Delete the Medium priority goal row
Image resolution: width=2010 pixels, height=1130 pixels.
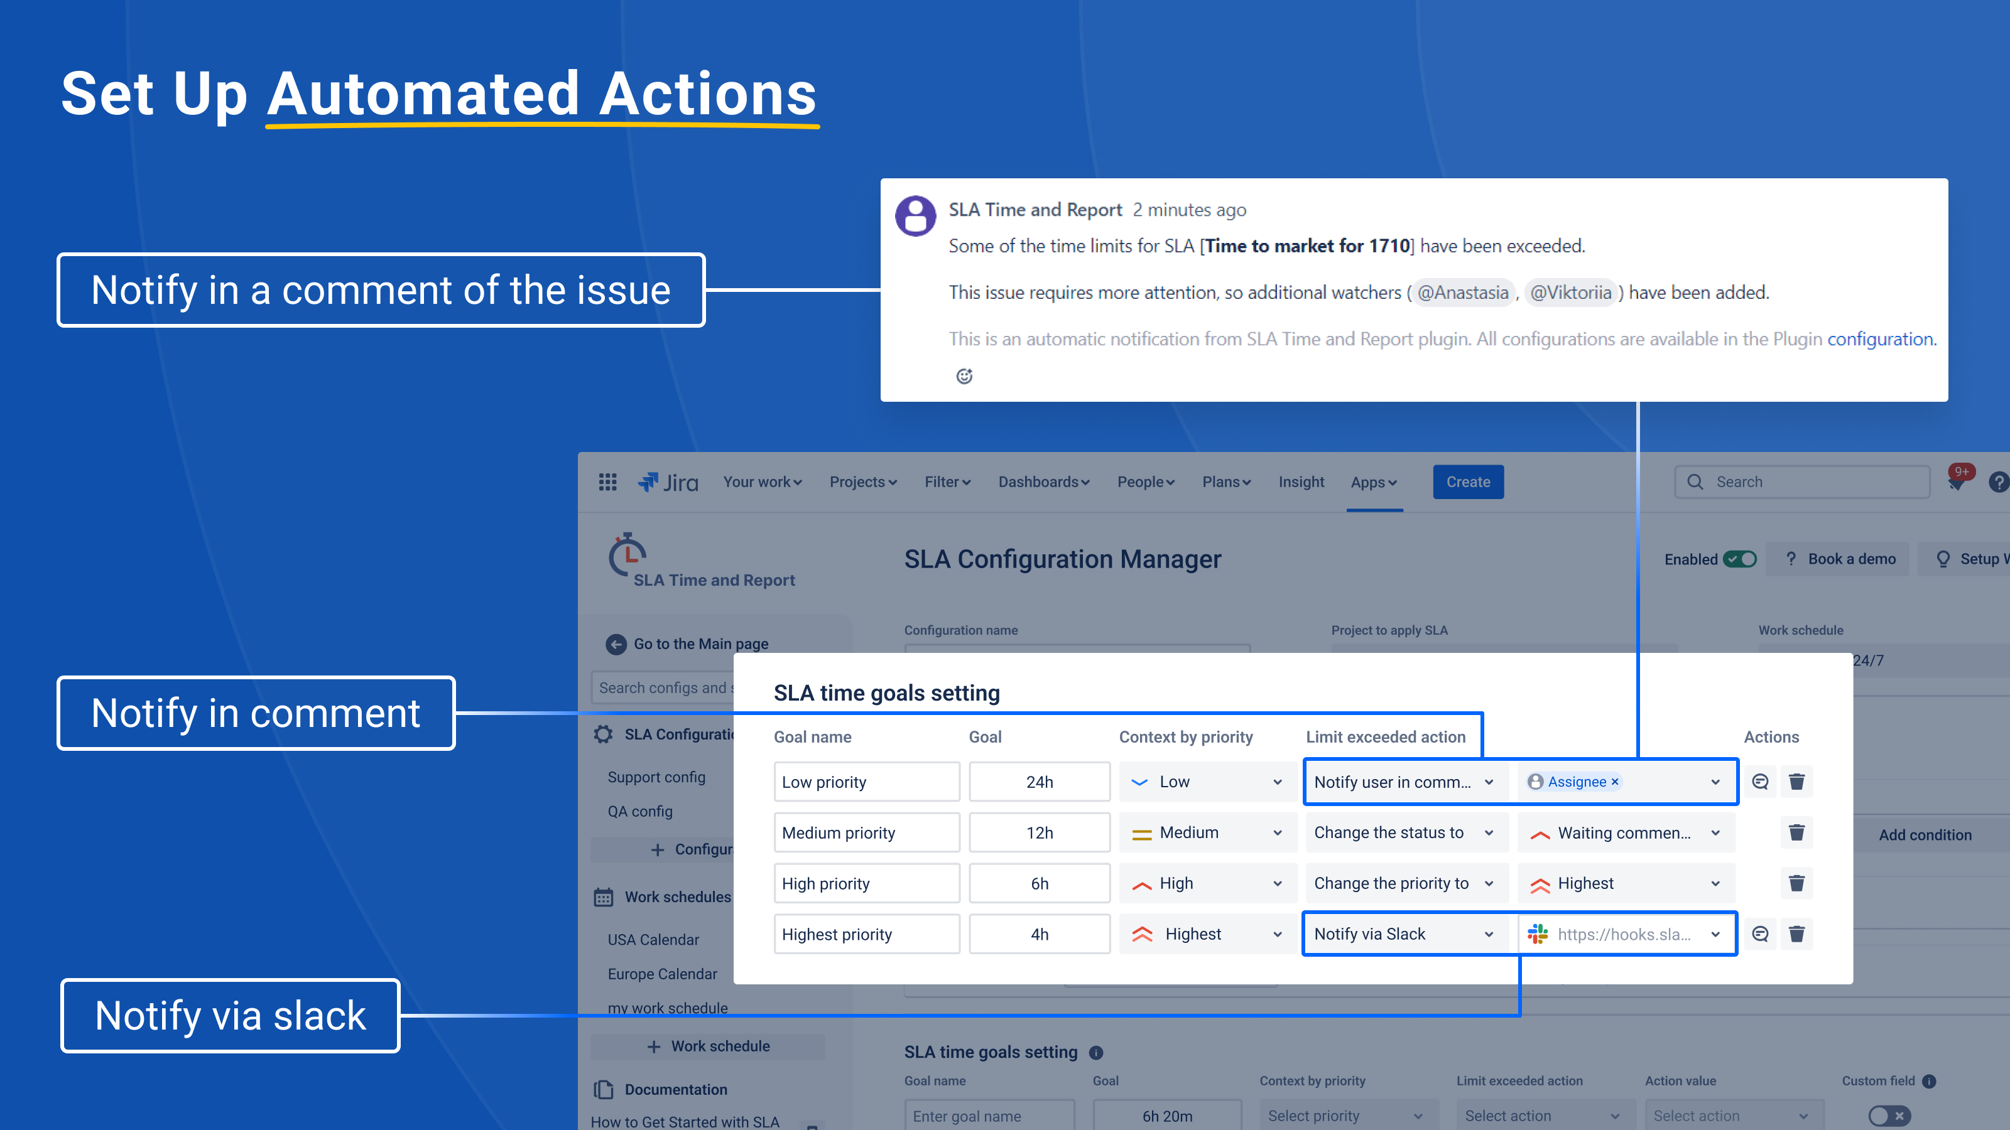(1797, 832)
